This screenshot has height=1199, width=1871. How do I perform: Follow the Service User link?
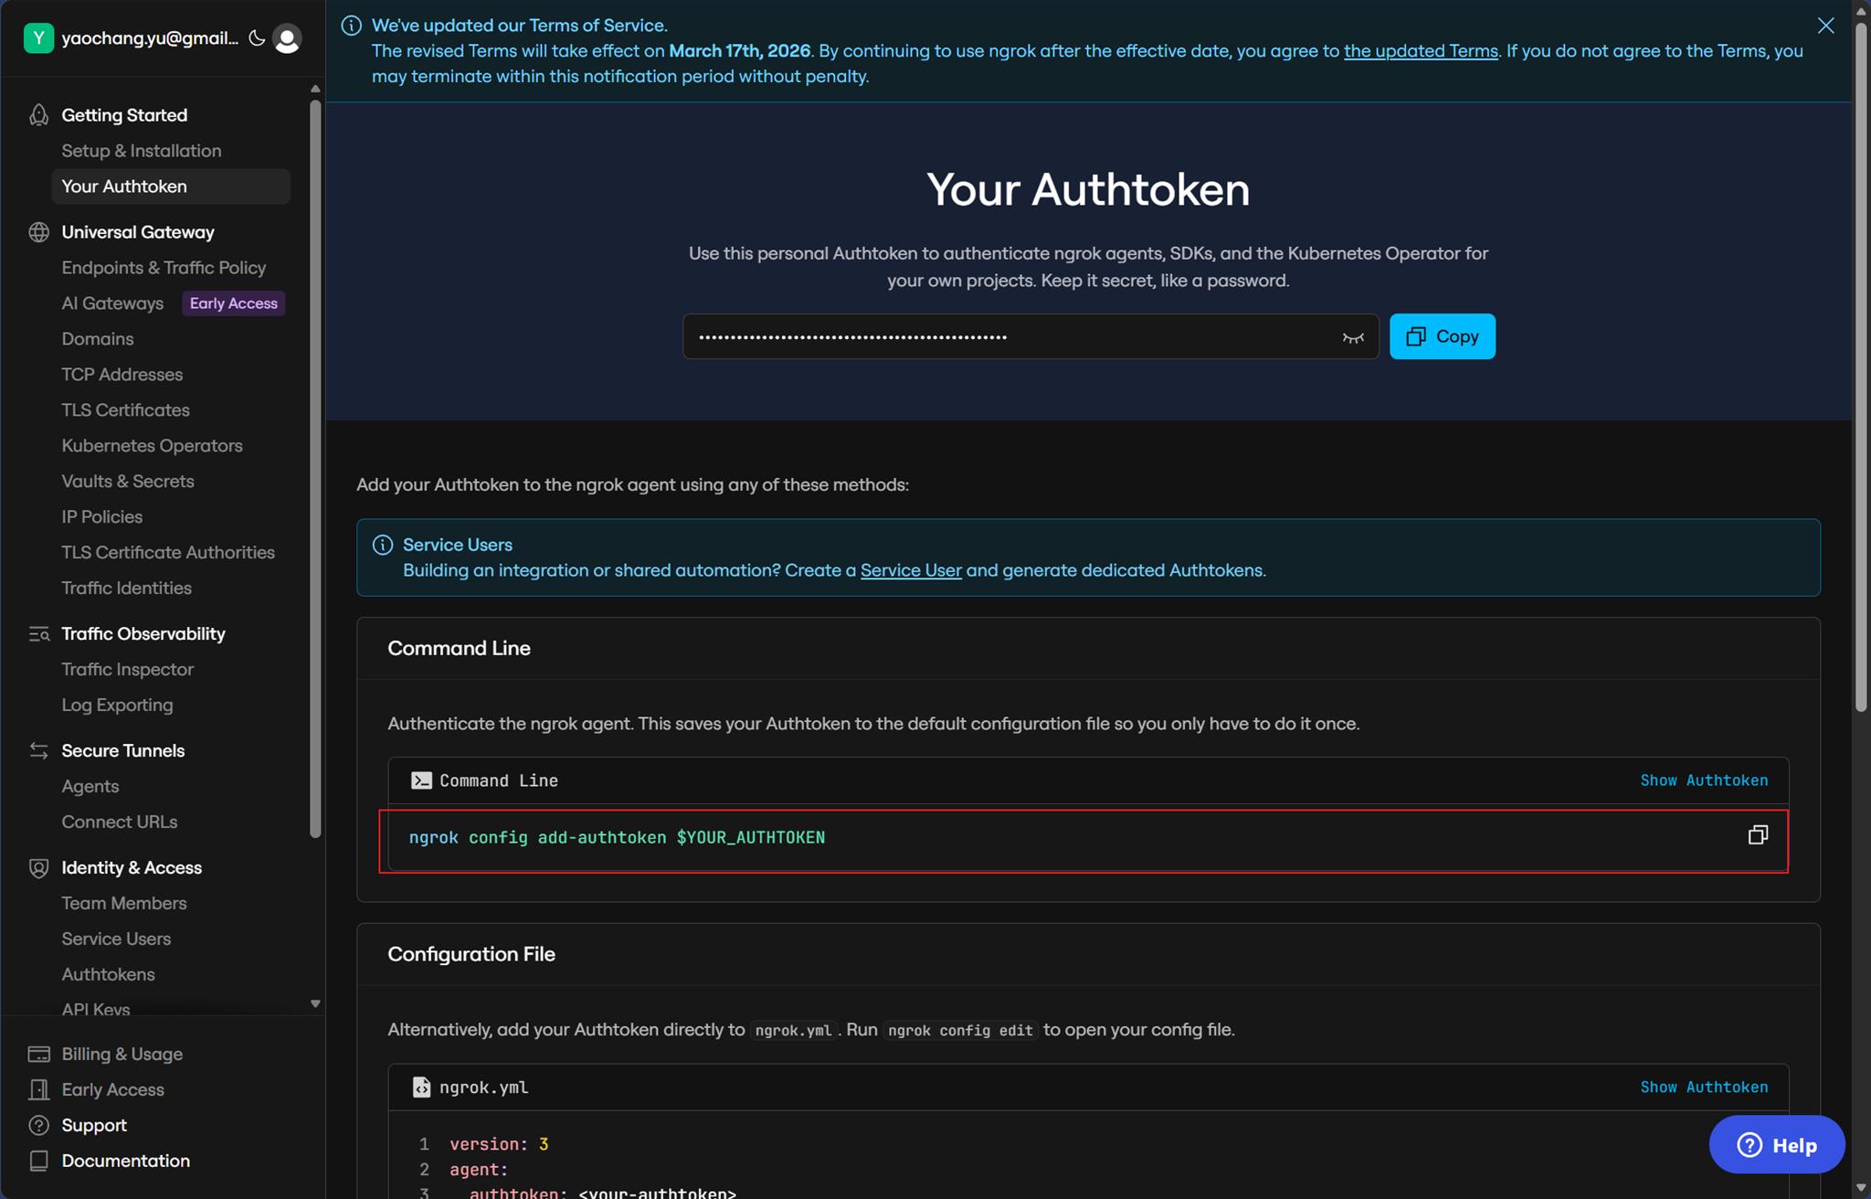click(910, 570)
